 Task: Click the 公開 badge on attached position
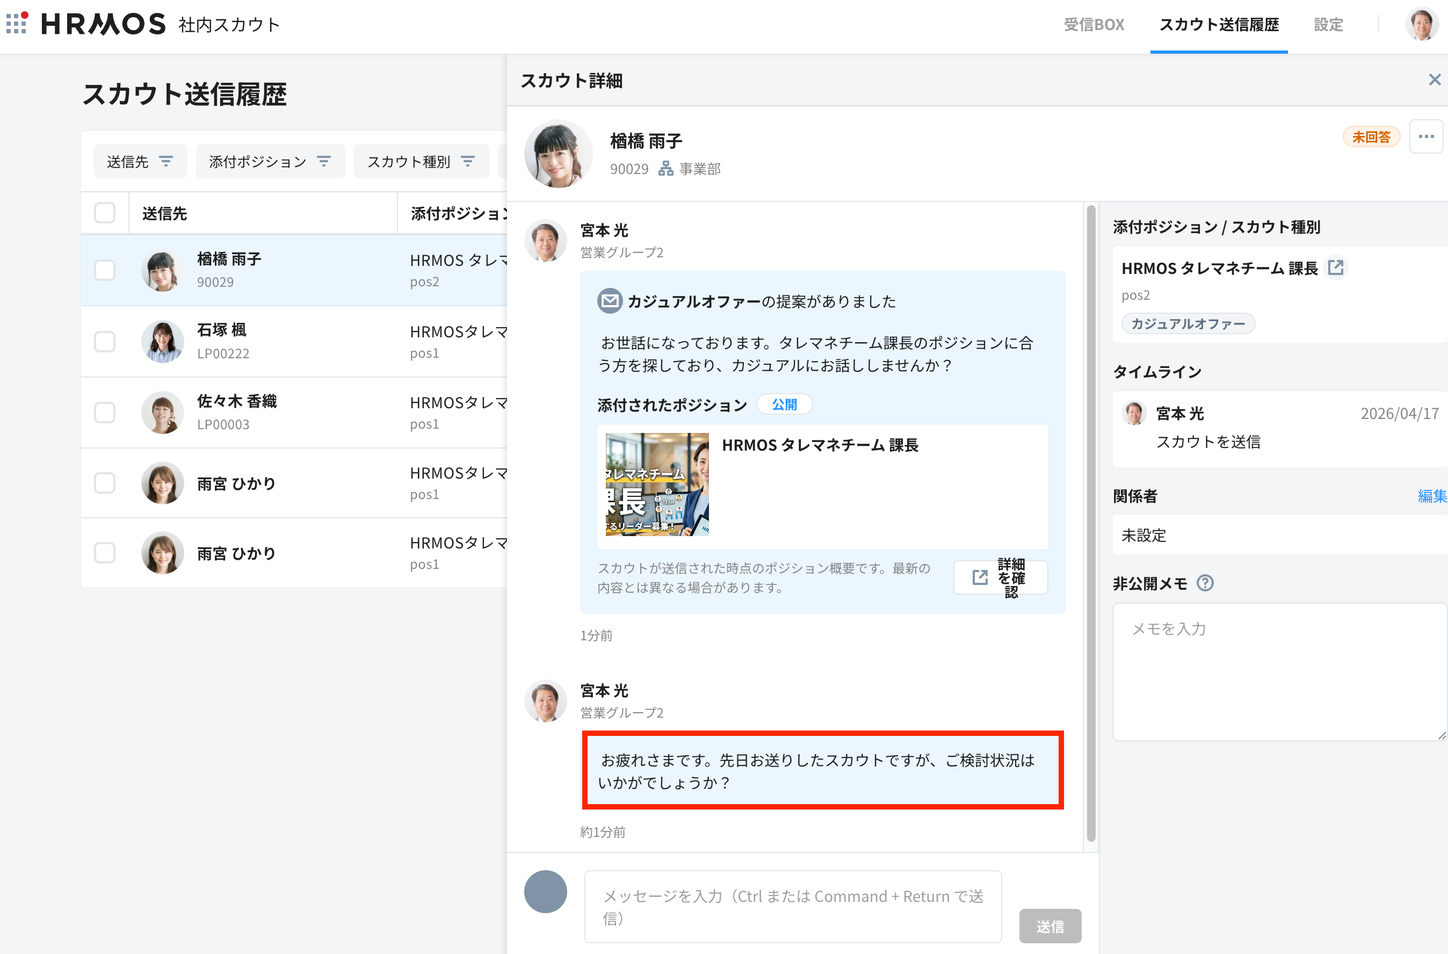click(784, 404)
